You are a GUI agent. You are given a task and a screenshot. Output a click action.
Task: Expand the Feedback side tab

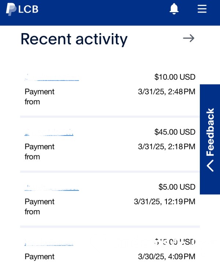pyautogui.click(x=210, y=139)
